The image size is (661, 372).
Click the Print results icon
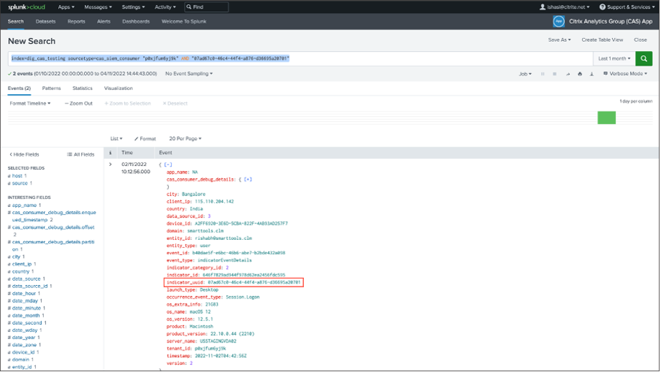point(580,74)
